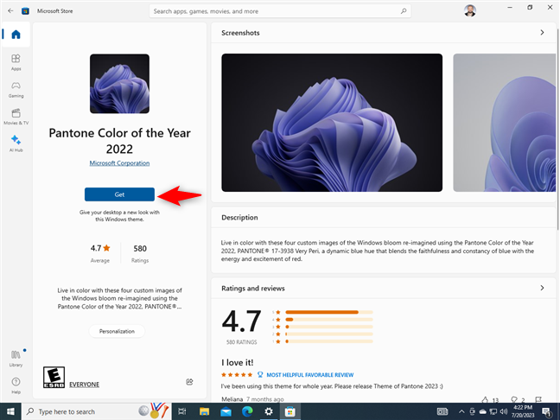Open Movies & TV section
The width and height of the screenshot is (560, 420).
pyautogui.click(x=16, y=117)
